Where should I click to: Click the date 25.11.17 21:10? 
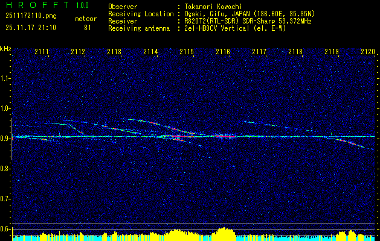pos(31,28)
